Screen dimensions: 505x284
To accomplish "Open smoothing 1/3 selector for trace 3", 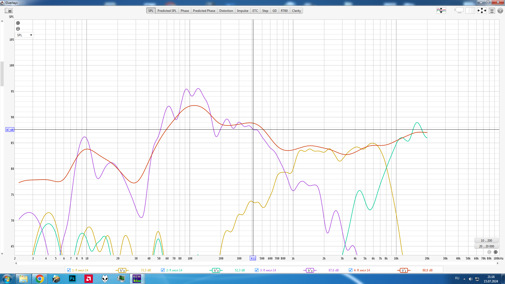I will pos(310,270).
